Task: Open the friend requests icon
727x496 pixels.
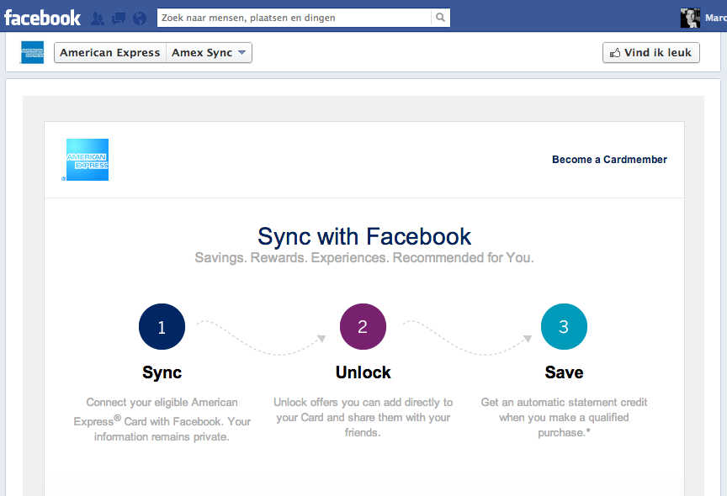Action: click(x=98, y=18)
